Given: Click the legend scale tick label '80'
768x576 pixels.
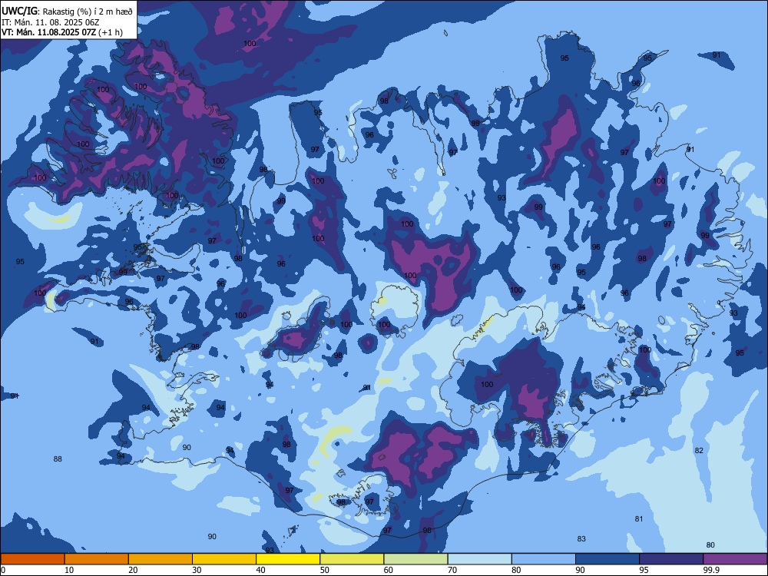Looking at the screenshot, I should click(x=516, y=570).
